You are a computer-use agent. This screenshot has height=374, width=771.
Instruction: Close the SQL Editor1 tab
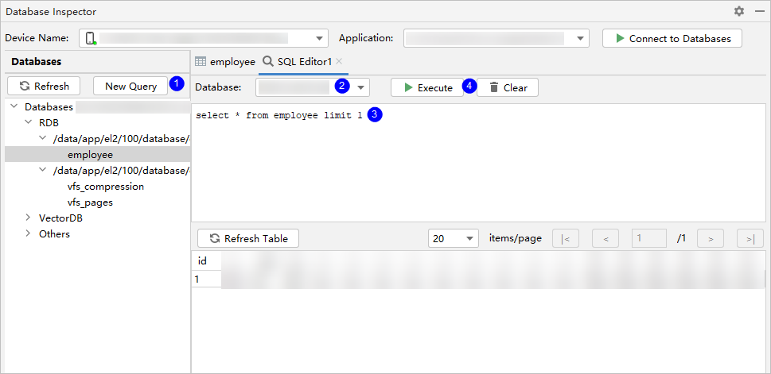[x=339, y=61]
